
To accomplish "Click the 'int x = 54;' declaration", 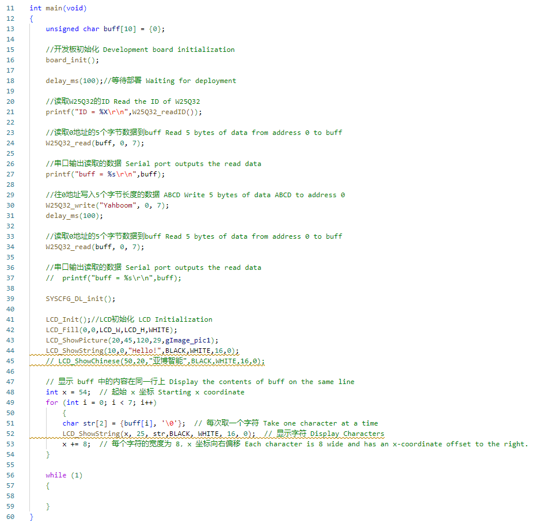I will 68,392.
